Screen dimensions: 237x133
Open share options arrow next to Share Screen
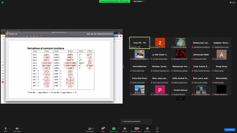pyautogui.click(x=118, y=129)
